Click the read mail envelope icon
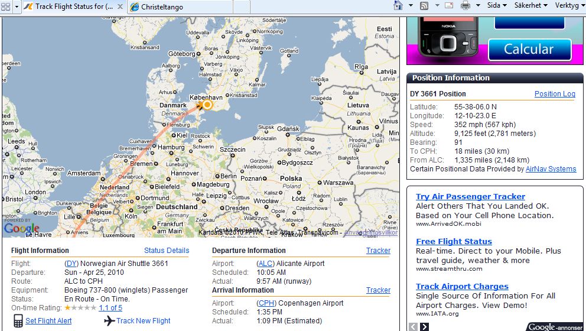Image resolution: width=586 pixels, height=331 pixels. 449,5
